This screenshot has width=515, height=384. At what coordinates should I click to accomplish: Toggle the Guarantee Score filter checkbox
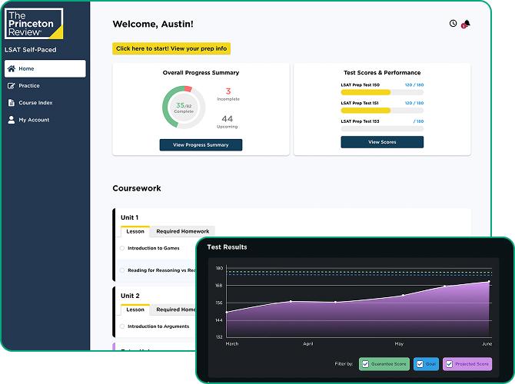point(365,364)
